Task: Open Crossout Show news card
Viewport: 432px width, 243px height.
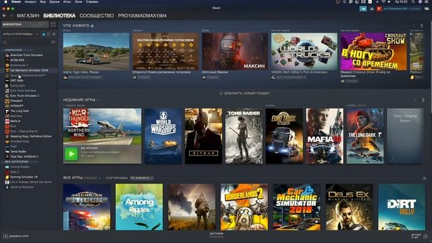Action: tap(373, 51)
